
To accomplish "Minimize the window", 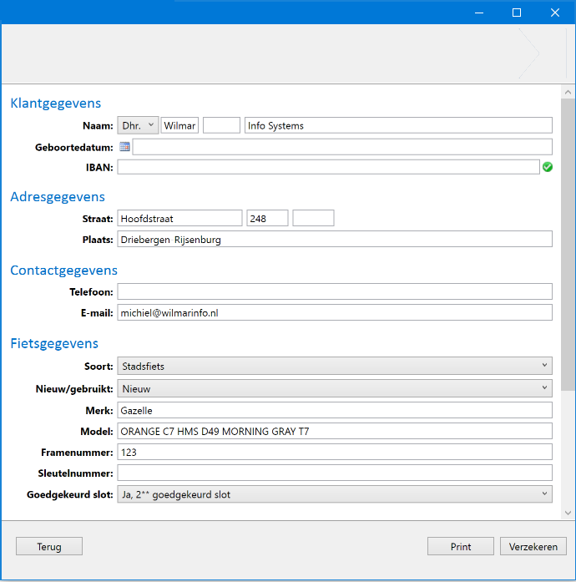I will (479, 13).
